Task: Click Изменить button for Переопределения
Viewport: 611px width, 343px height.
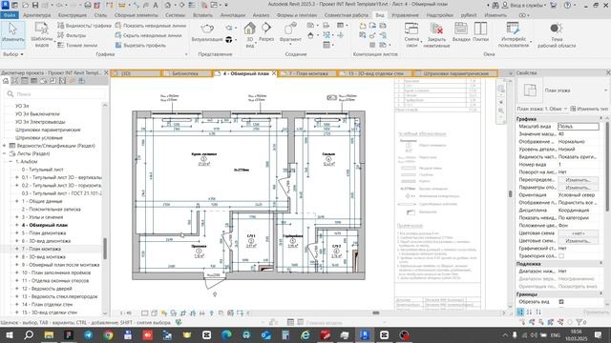Action: tap(579, 180)
